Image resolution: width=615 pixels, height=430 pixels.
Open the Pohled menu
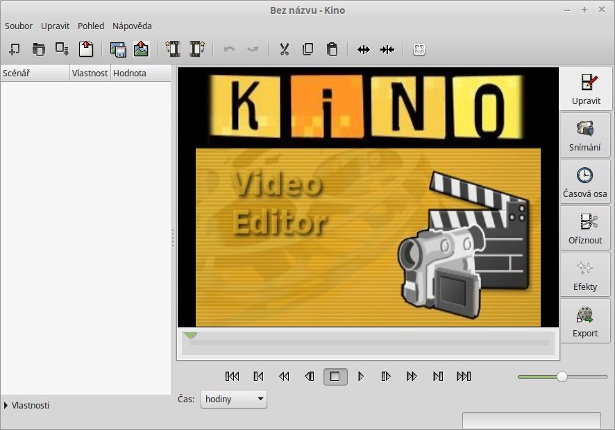pos(91,26)
